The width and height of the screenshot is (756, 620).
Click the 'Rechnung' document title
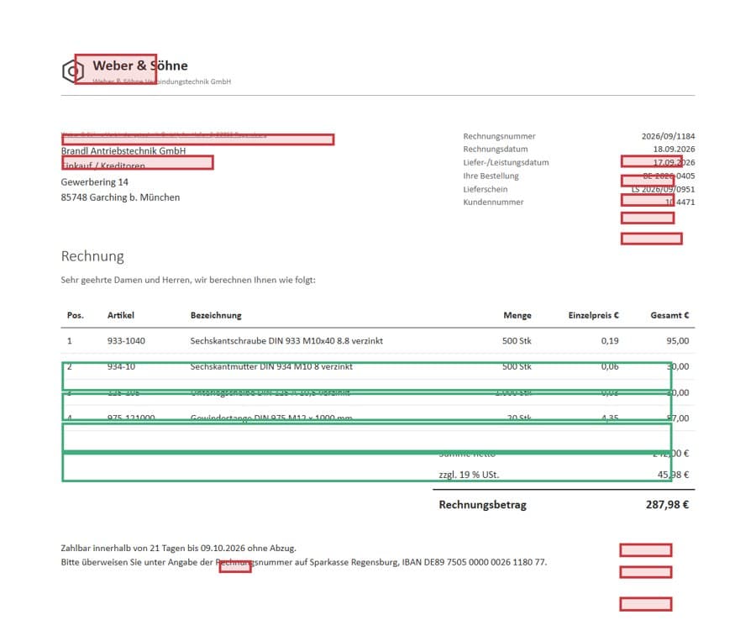tap(92, 256)
